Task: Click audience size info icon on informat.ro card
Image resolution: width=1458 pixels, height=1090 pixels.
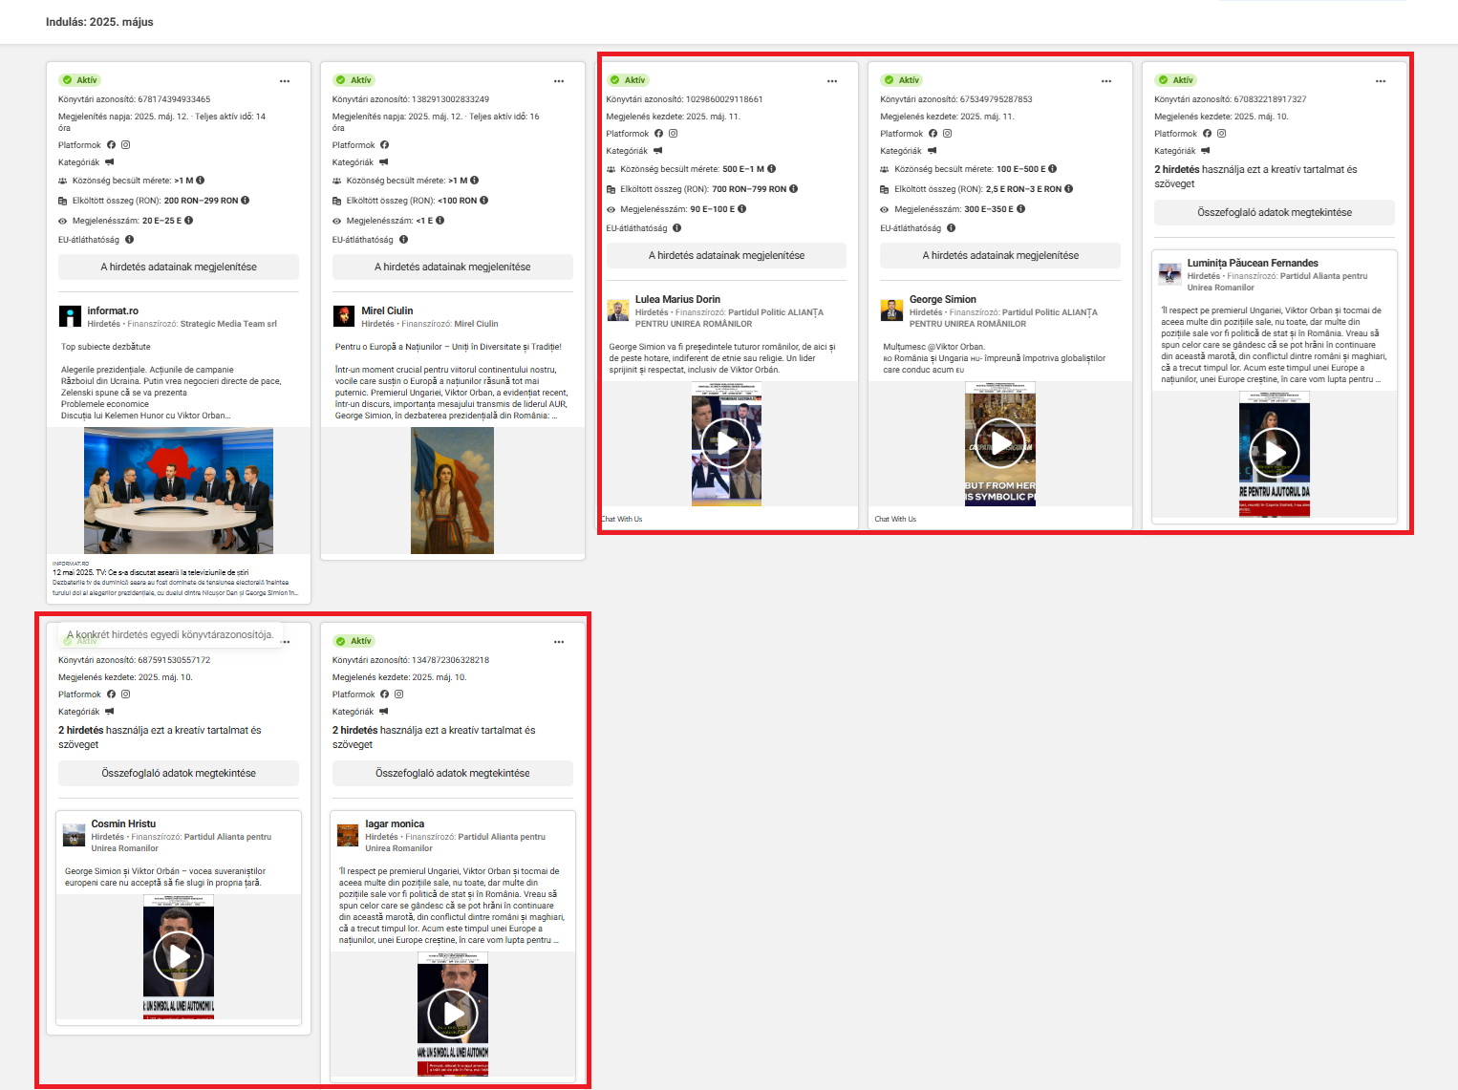Action: click(x=201, y=180)
